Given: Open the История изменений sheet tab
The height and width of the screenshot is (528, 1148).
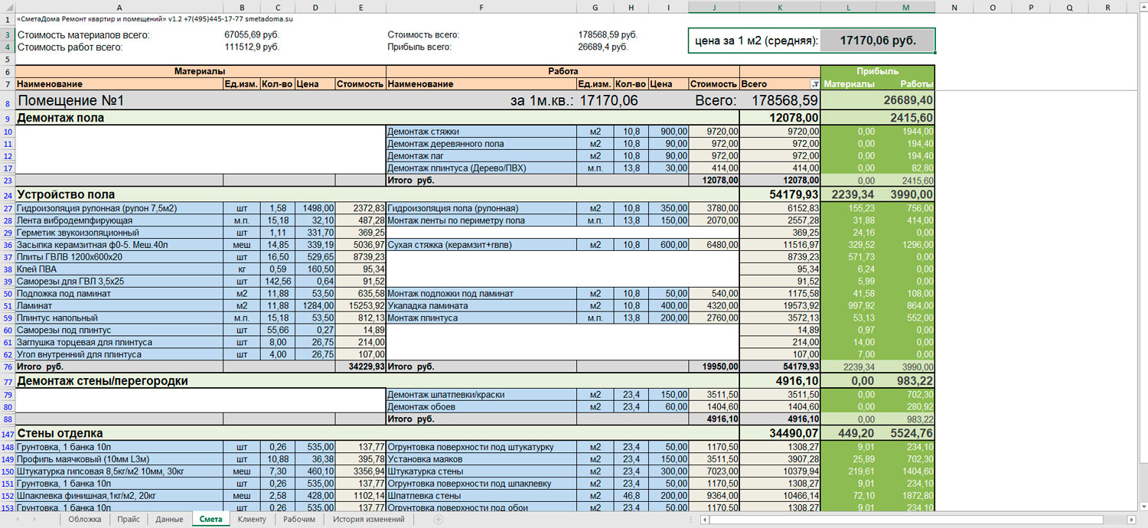Looking at the screenshot, I should (368, 520).
